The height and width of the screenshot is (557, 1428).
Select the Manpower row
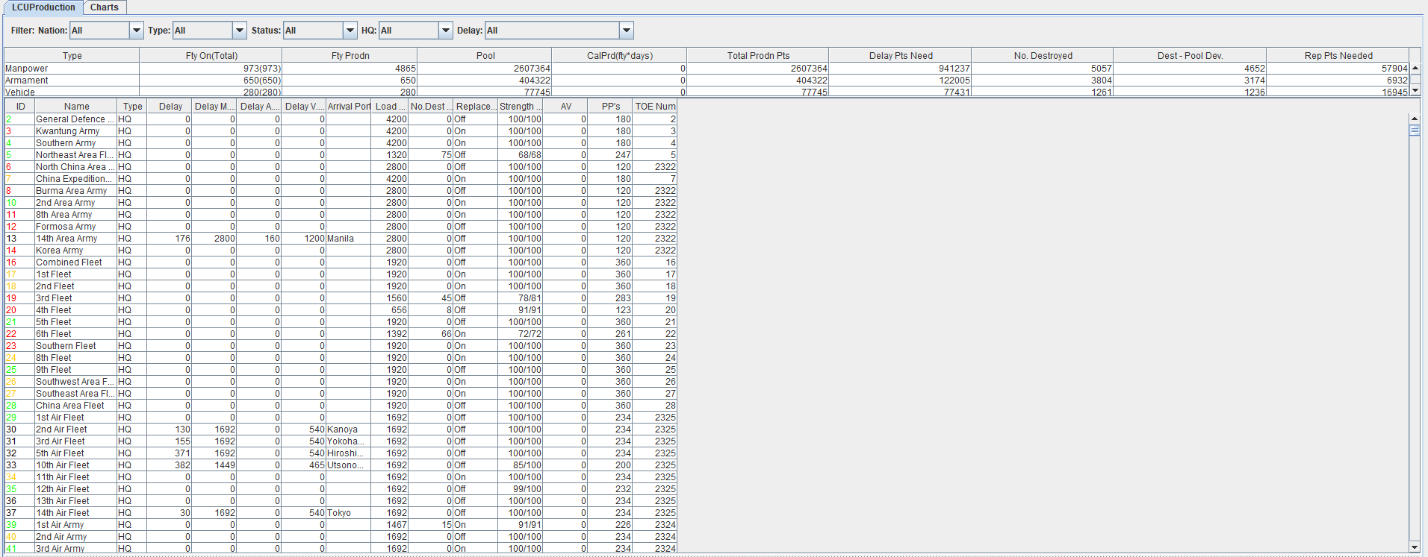(x=707, y=69)
